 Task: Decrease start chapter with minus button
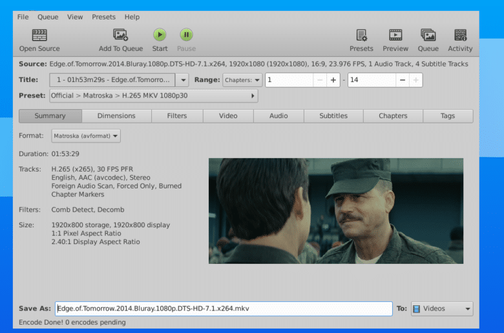(320, 80)
